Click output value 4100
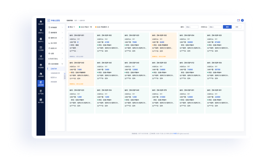This screenshot has height=165, width=261. click(x=107, y=42)
